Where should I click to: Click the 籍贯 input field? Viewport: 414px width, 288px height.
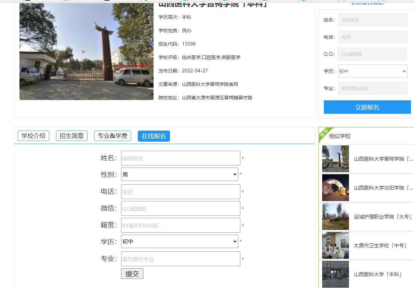click(x=181, y=225)
